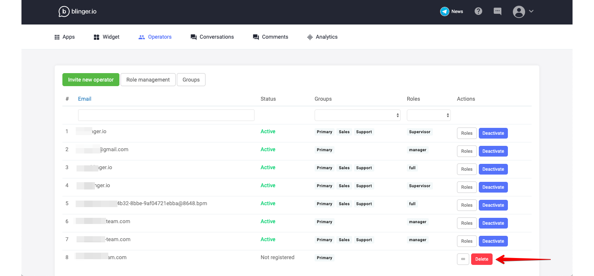Deactivate operator 1
Viewport: 594px width, 276px height.
point(493,133)
